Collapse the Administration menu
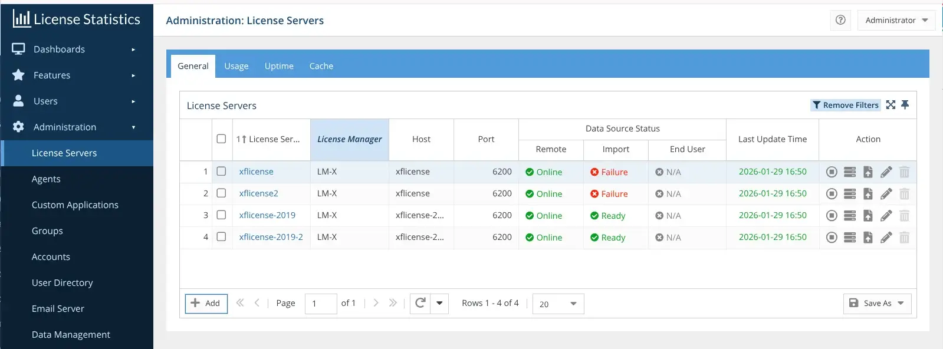Image resolution: width=943 pixels, height=349 pixels. (x=77, y=127)
